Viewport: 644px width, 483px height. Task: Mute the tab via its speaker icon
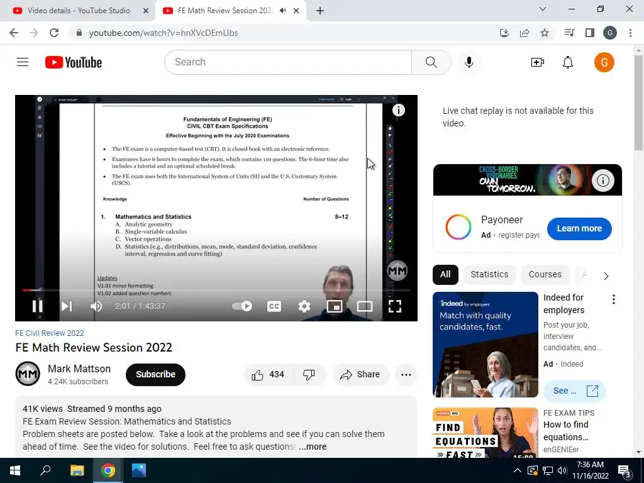[x=282, y=11]
